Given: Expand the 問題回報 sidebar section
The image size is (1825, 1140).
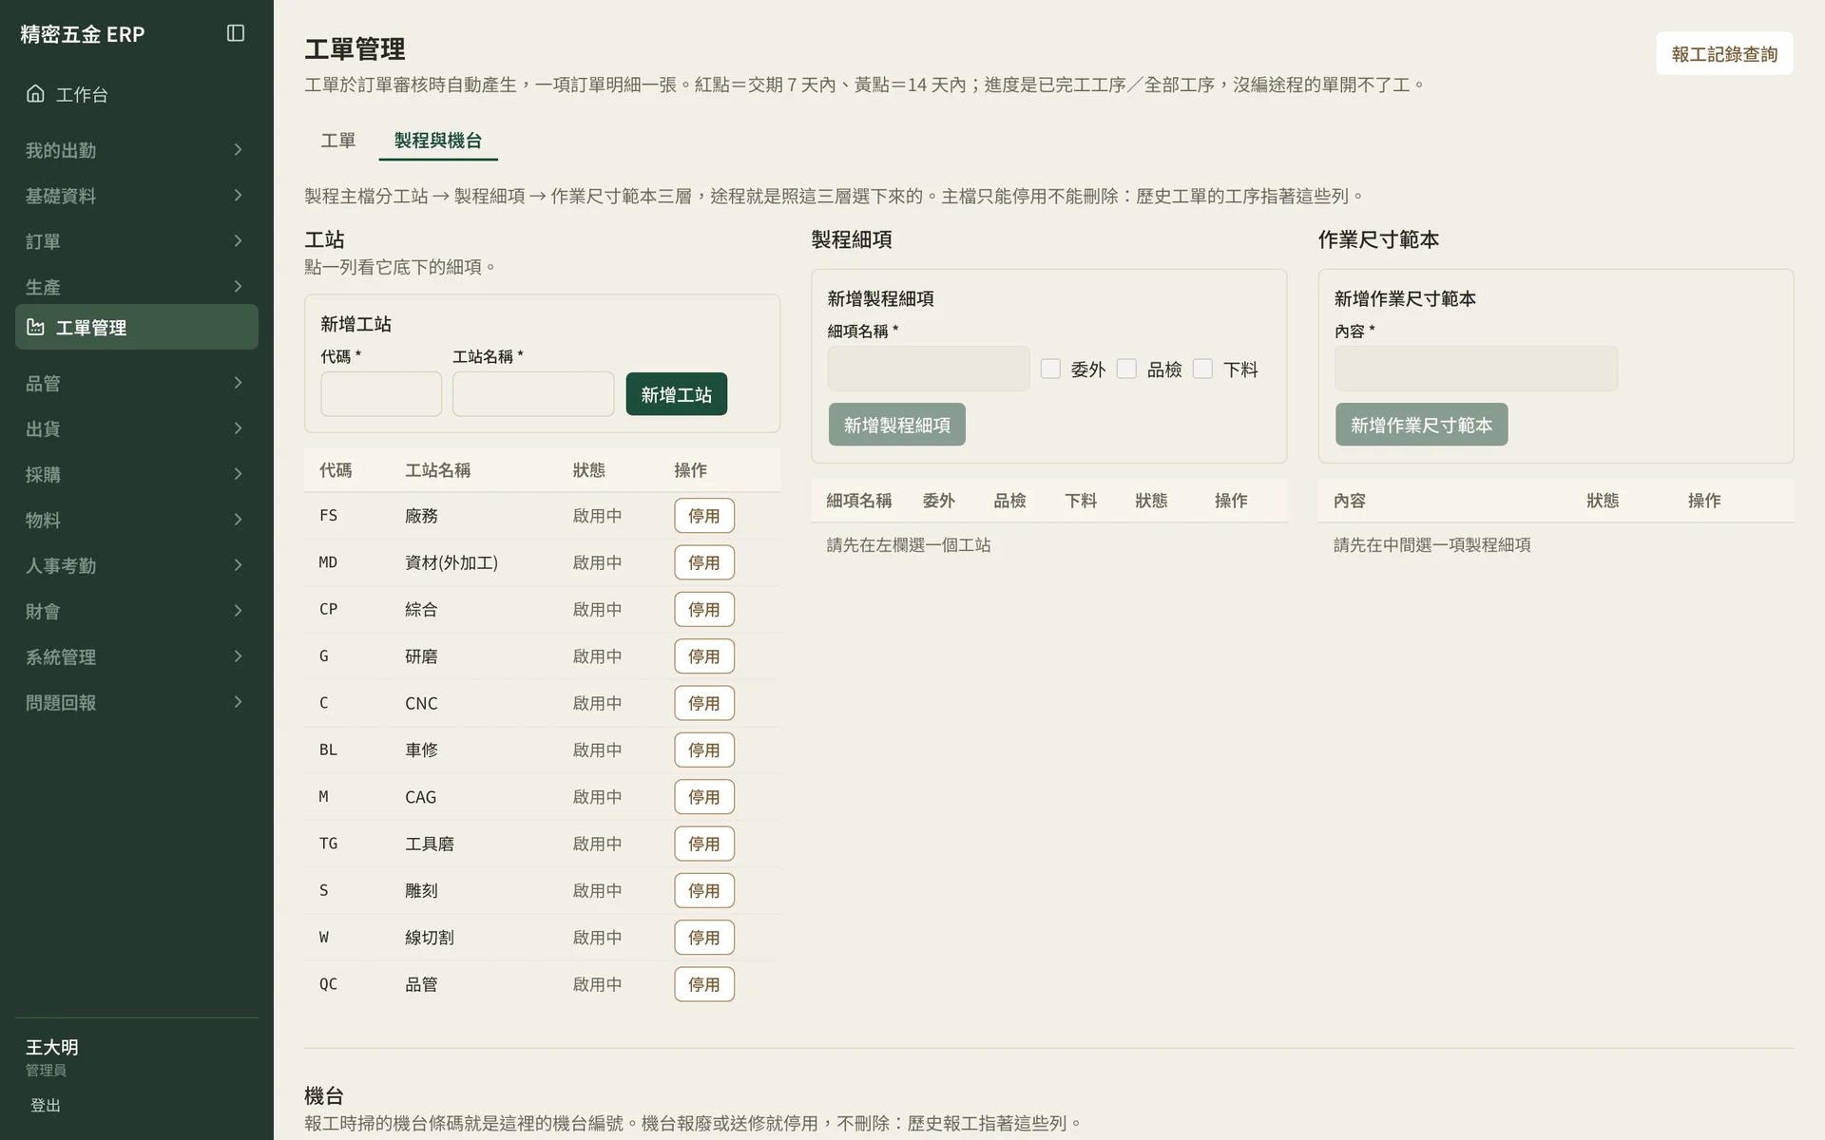Looking at the screenshot, I should pyautogui.click(x=137, y=702).
